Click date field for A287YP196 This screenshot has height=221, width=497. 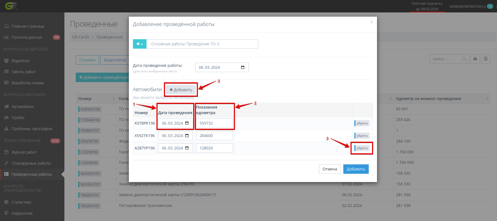pos(176,148)
